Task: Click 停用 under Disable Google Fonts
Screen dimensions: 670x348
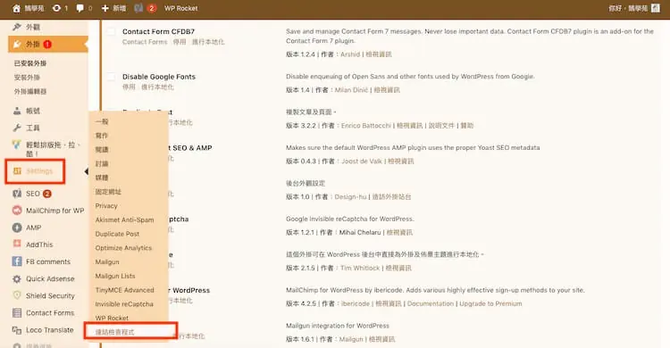Action: (x=129, y=87)
